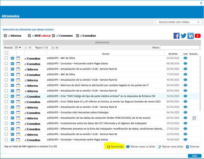Open the Facebook social icon
Viewport: 204px width, 159px height.
(x=176, y=36)
